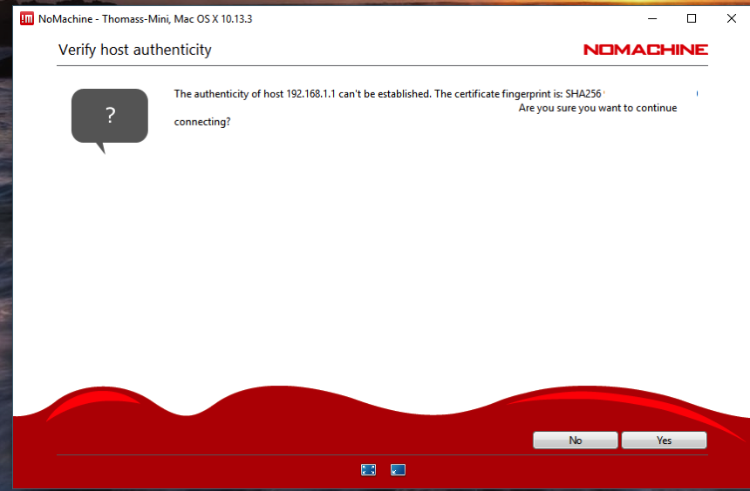
Task: Click the No button to cancel connection
Action: click(576, 440)
